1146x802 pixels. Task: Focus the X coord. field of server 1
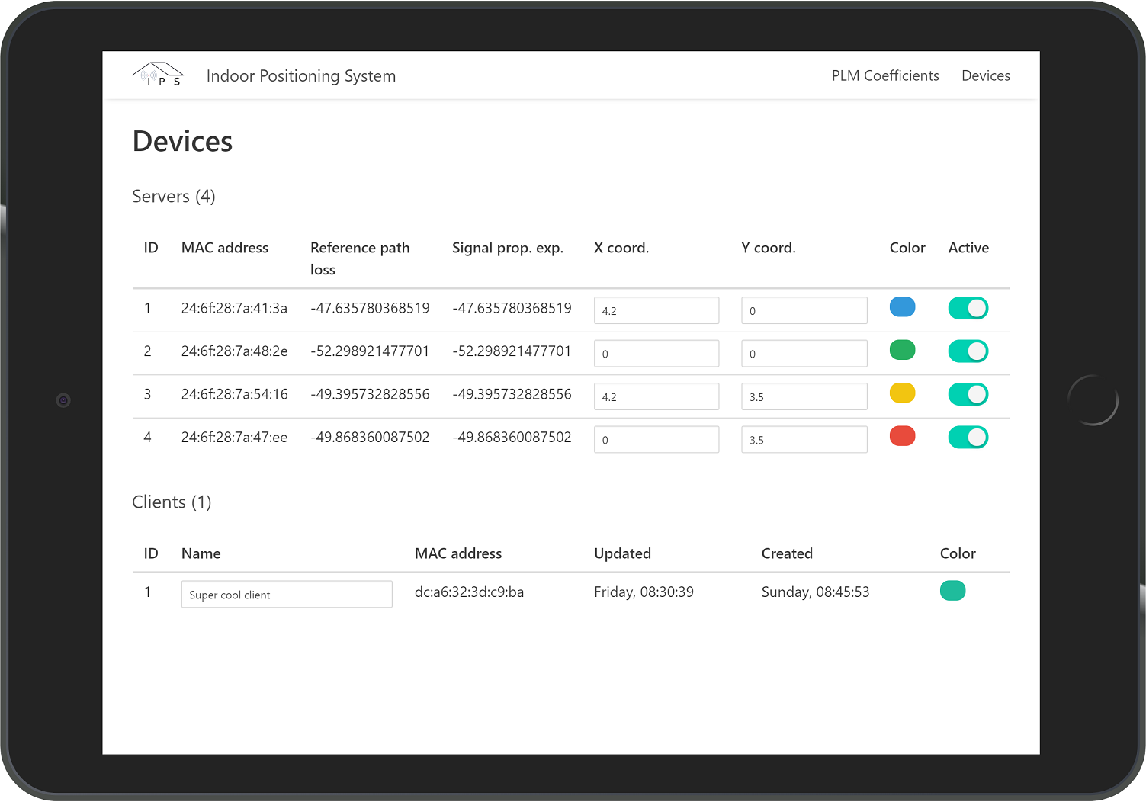(656, 310)
